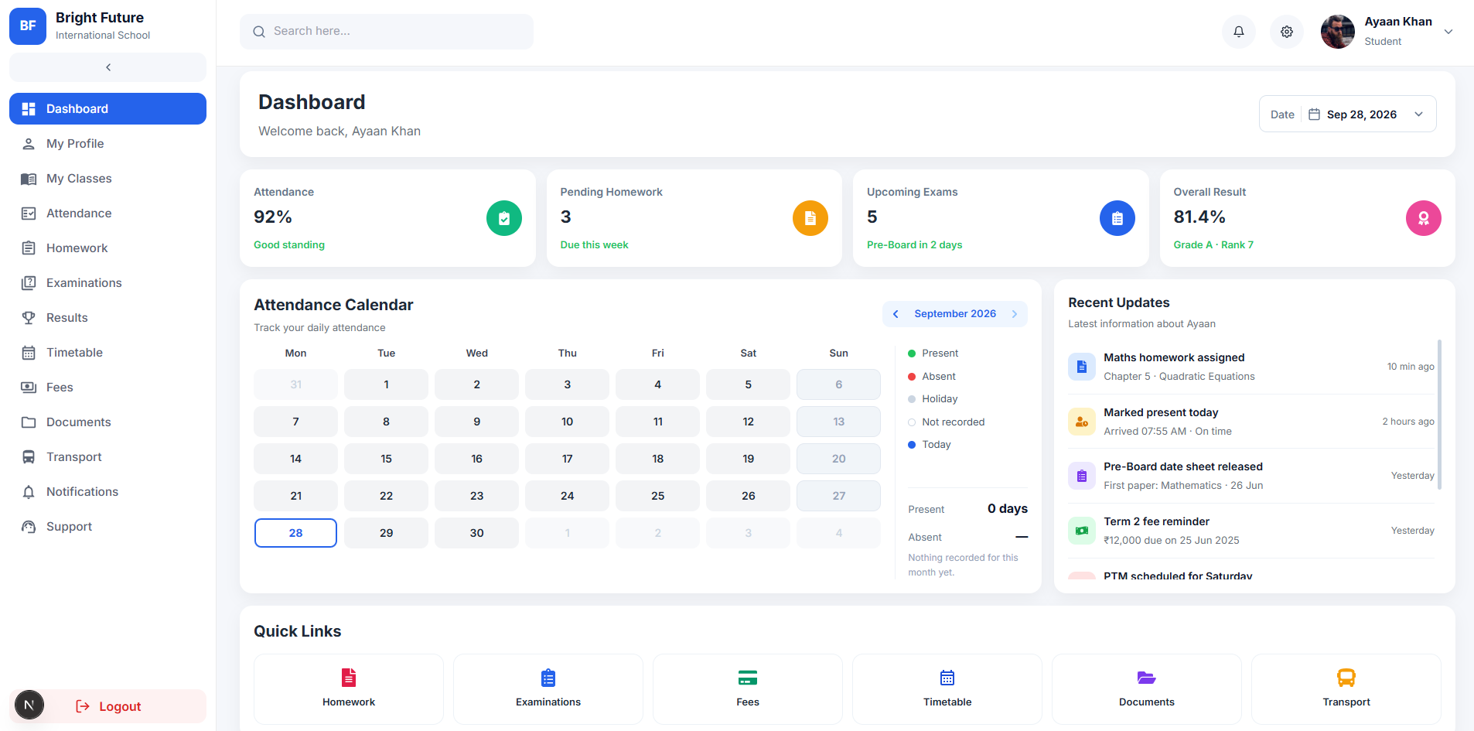Go to Results in the sidebar
Viewport: 1474px width, 731px height.
pos(107,318)
